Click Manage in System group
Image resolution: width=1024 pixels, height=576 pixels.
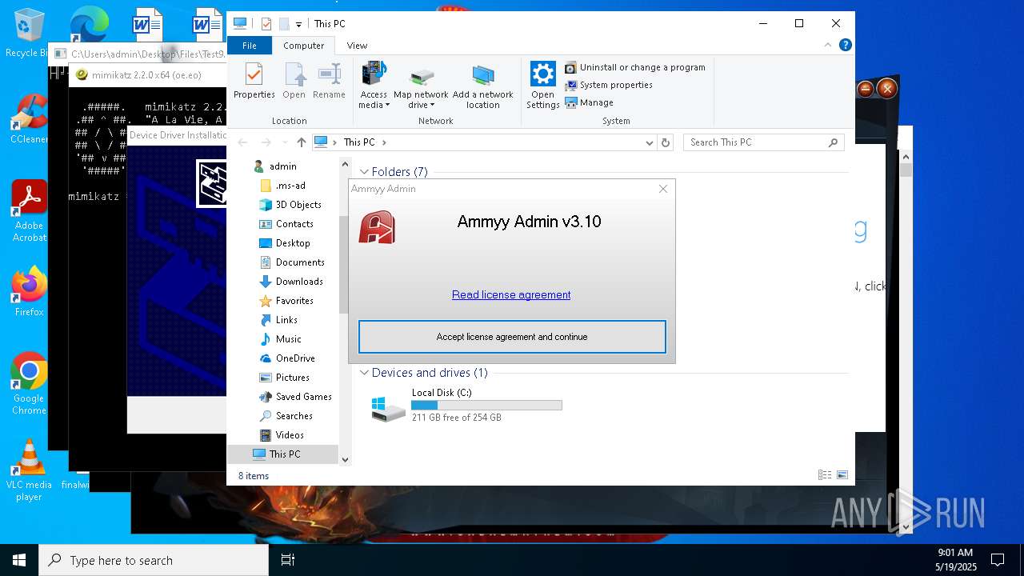[x=589, y=102]
